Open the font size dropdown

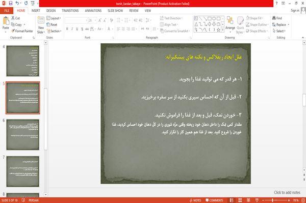coord(95,20)
